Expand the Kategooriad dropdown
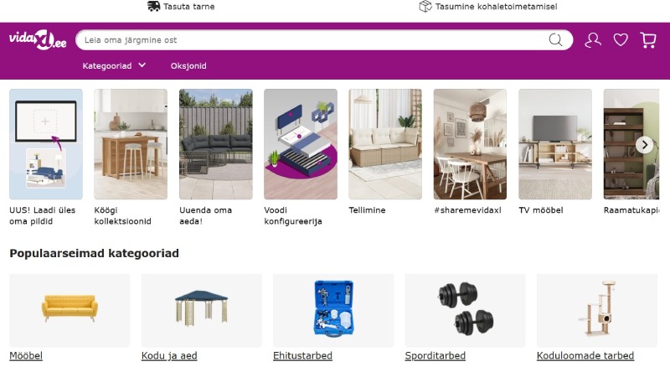This screenshot has width=670, height=372. tap(114, 65)
